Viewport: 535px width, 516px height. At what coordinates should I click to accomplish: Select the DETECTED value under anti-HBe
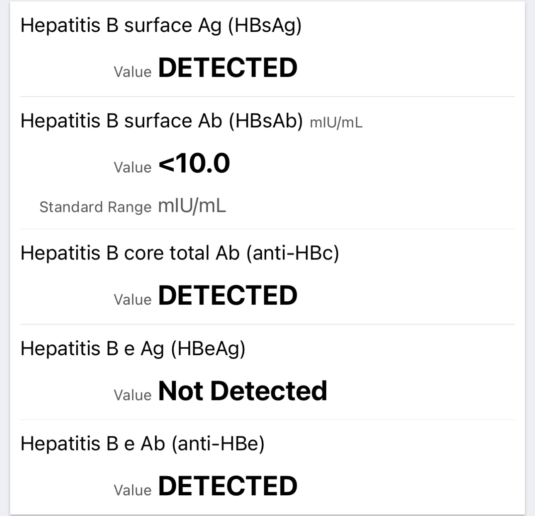pos(228,486)
